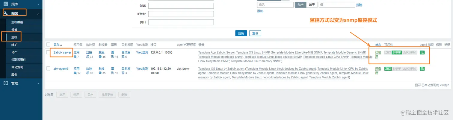
Task: Check the Zabbix server row checkbox
Action: point(48,52)
